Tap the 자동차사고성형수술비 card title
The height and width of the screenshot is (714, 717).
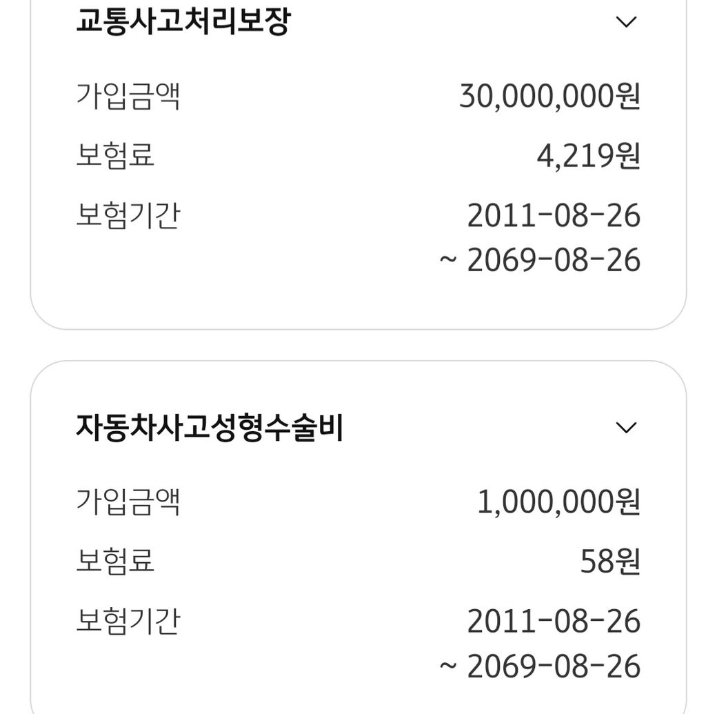209,428
